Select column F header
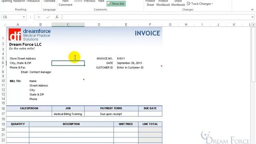Viewport: 256px width, 144px height. (x=150, y=24)
